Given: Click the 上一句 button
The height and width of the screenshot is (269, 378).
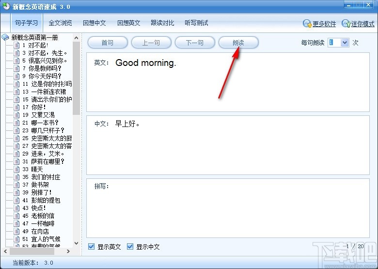Looking at the screenshot, I should click(x=151, y=43).
